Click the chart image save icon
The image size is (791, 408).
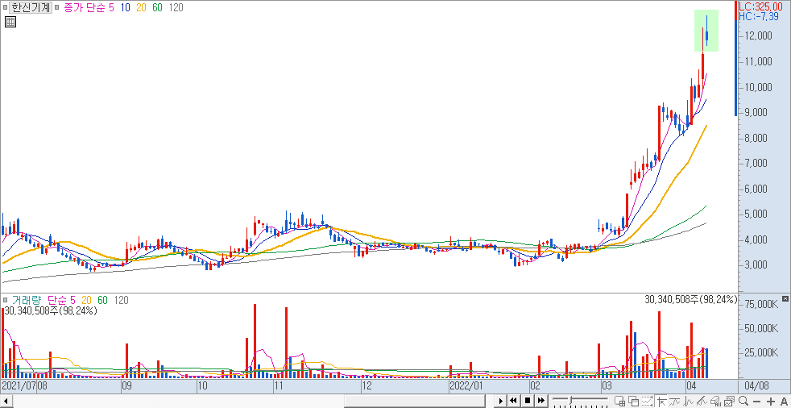click(728, 402)
